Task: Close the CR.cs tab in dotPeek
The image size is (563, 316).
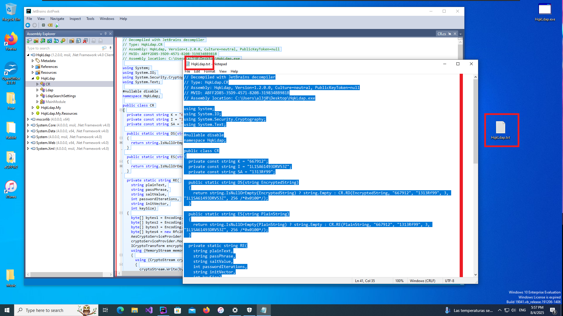Action: [455, 34]
